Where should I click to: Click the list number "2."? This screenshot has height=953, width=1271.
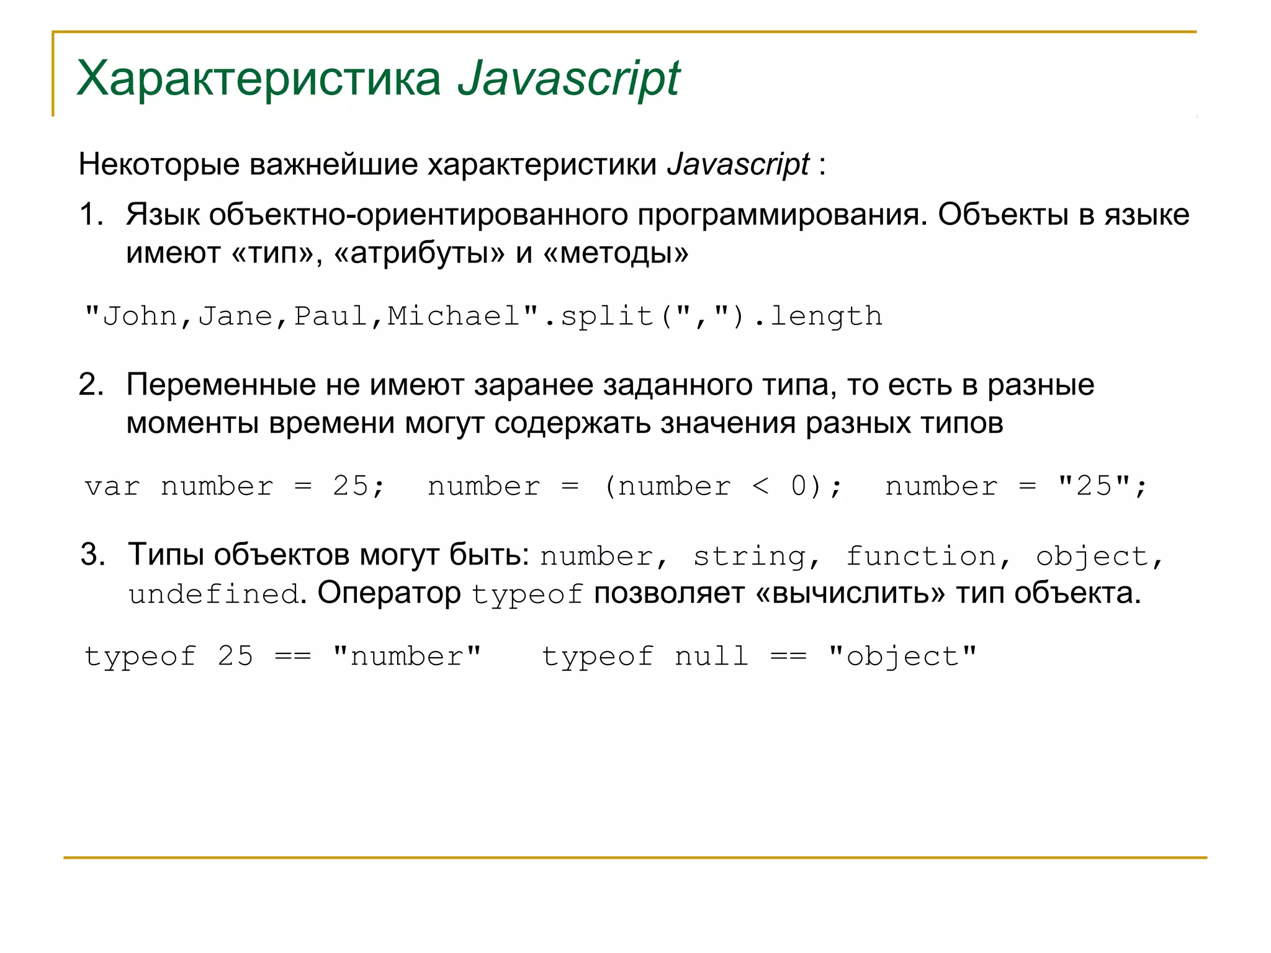click(92, 385)
